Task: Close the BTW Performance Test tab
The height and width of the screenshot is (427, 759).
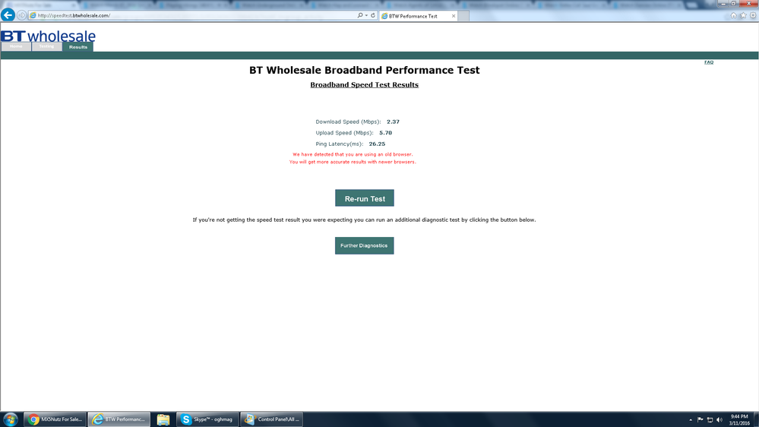Action: 454,16
